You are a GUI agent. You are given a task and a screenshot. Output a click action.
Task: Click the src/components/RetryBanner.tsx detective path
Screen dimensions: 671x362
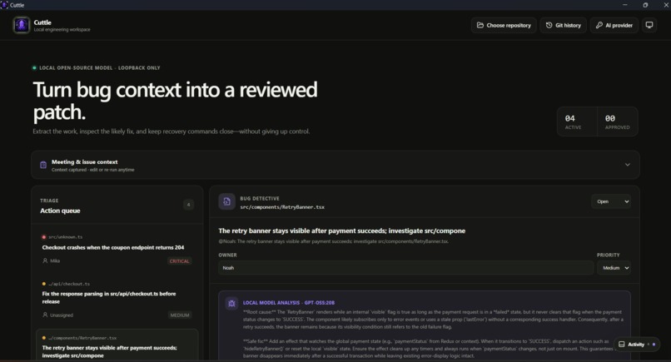click(x=282, y=207)
